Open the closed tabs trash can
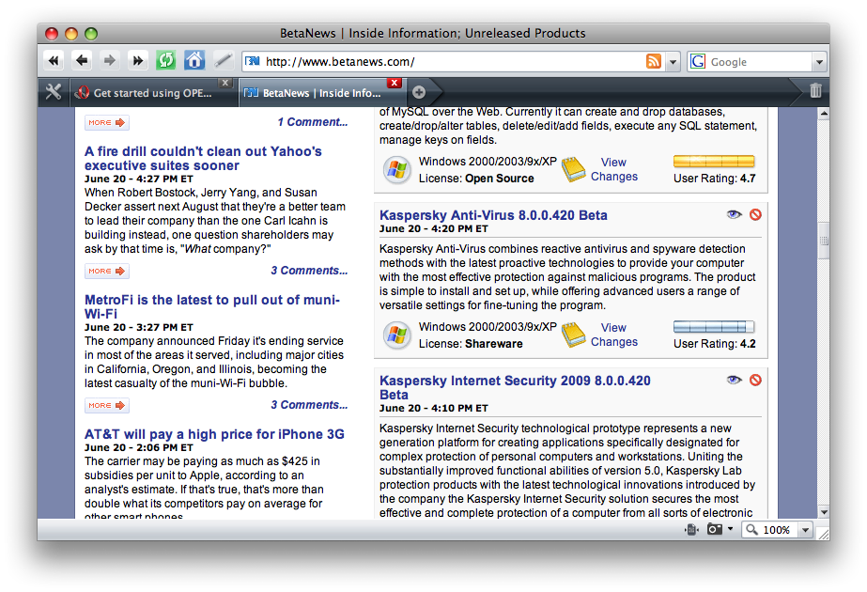This screenshot has height=592, width=867. coord(815,91)
